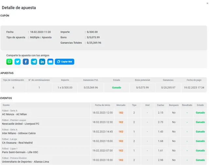Click the green Ganado status in Apuestas
209x165 pixels.
[117, 88]
